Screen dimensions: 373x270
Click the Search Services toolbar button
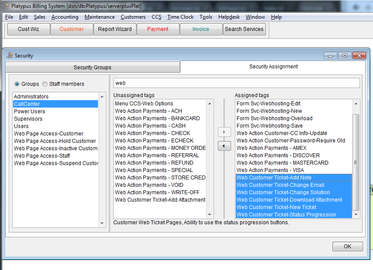244,29
